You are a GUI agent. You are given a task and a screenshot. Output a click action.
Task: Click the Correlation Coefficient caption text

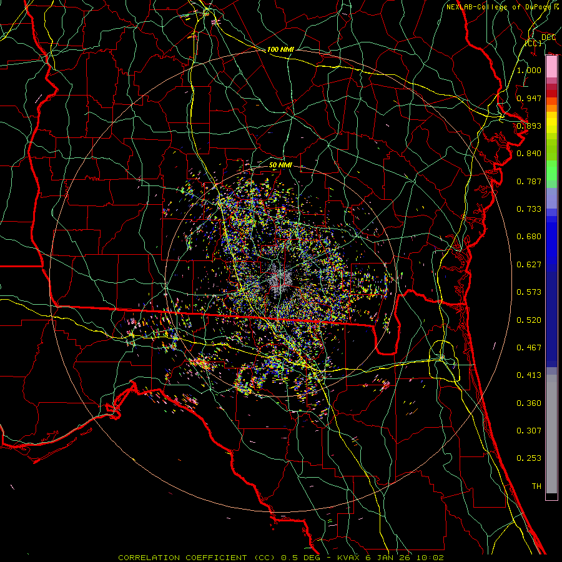pos(184,557)
